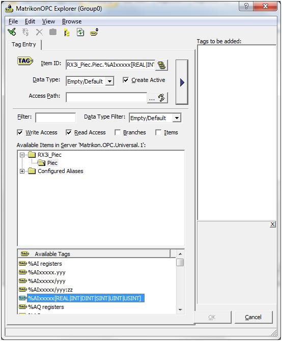The image size is (282, 341).
Task: Click the refresh document toolbar icon
Action: pyautogui.click(x=80, y=32)
